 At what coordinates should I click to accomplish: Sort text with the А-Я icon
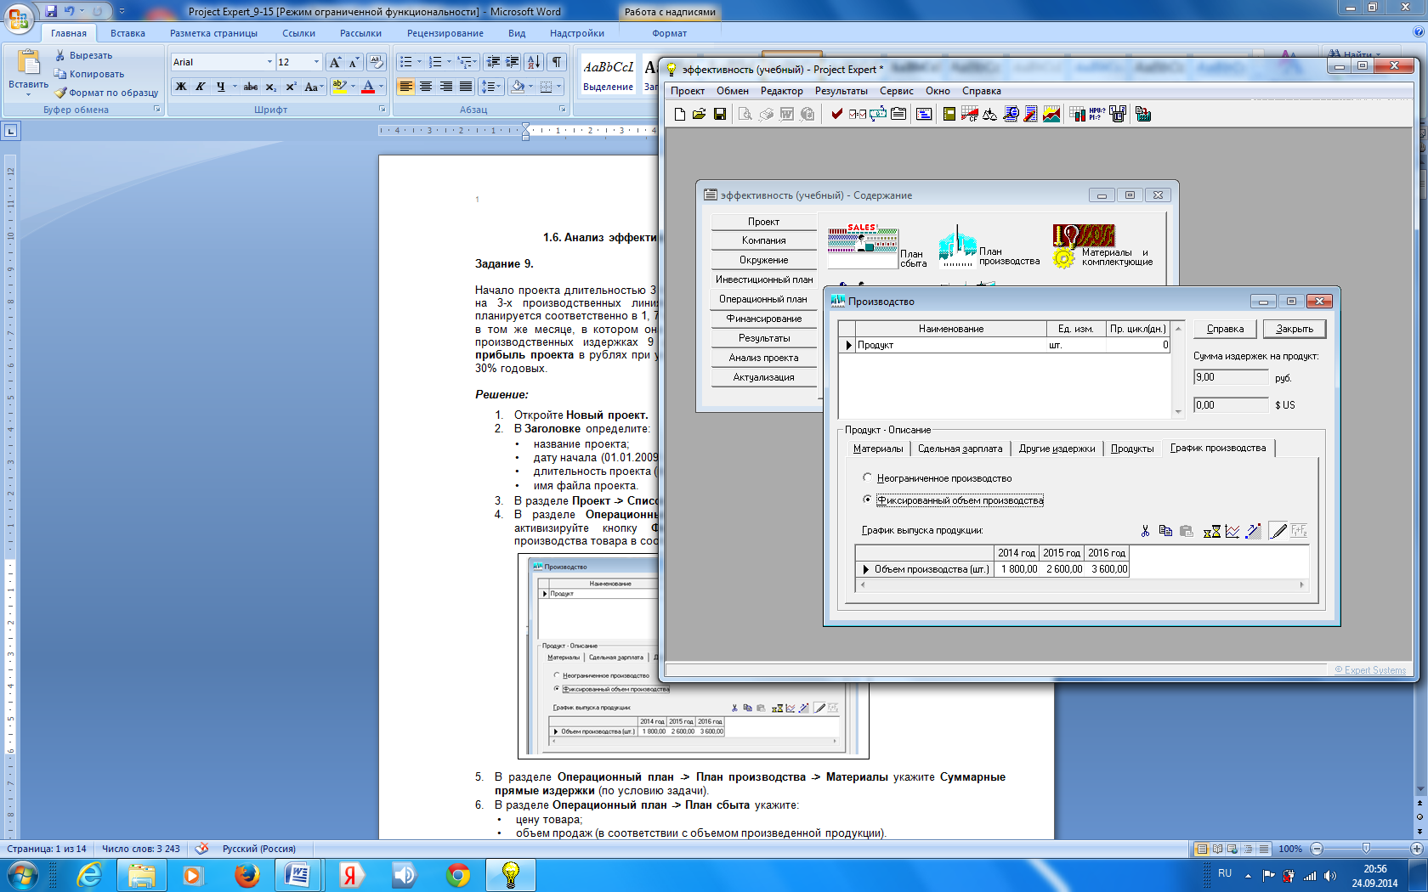pyautogui.click(x=534, y=62)
